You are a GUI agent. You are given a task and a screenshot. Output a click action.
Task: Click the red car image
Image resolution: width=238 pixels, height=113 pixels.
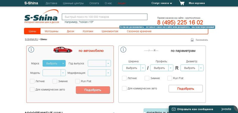(x=63, y=50)
